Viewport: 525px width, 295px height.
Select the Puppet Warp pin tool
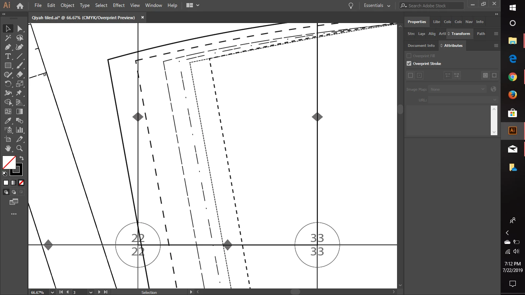(x=20, y=93)
